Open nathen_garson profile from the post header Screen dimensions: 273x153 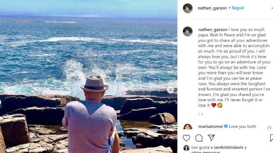212,8
